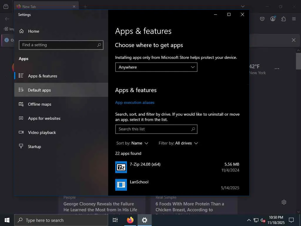Go to Offline maps settings
Image resolution: width=301 pixels, height=226 pixels.
click(x=61, y=104)
